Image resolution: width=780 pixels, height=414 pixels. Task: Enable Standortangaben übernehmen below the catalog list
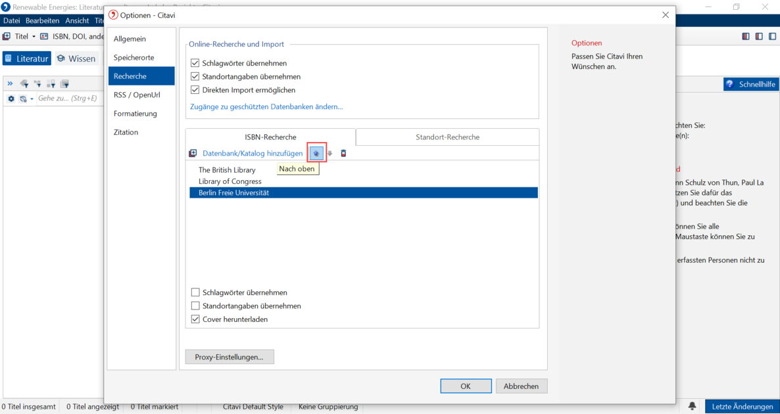click(195, 306)
